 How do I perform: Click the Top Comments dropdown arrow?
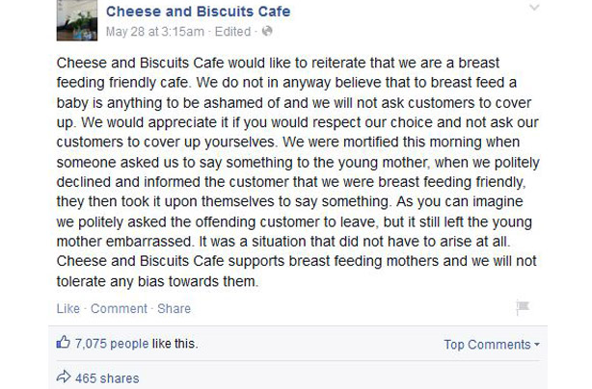click(537, 344)
